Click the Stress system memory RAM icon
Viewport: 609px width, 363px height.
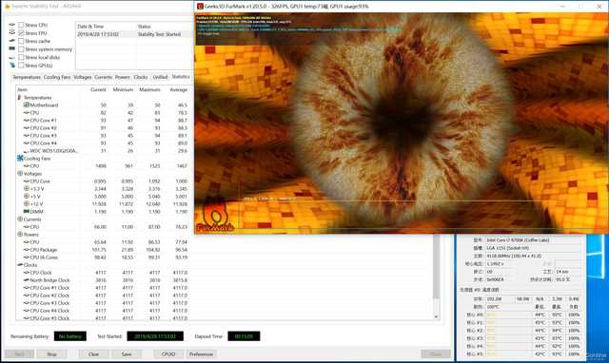12,48
